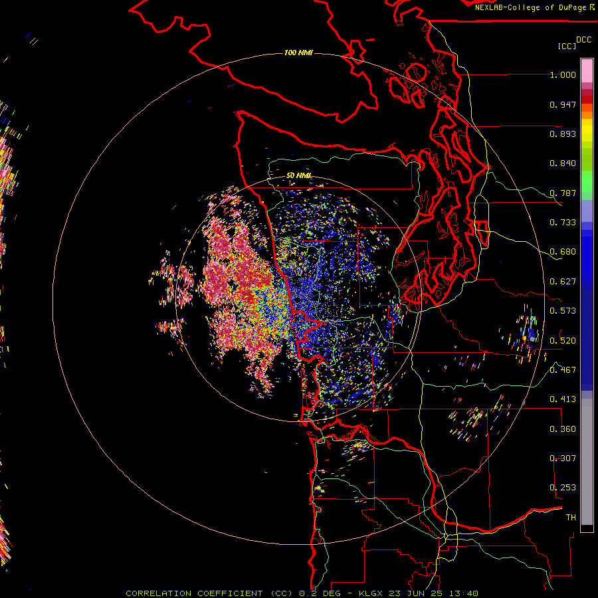598x598 pixels.
Task: Click the 0.947 legend value
Action: pos(563,104)
